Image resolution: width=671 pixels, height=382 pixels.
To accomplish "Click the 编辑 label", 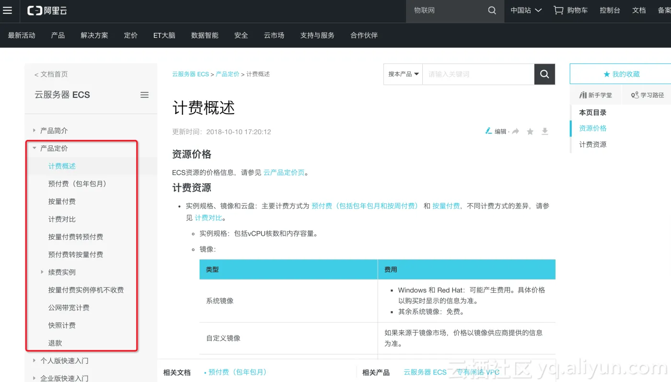I will [x=500, y=131].
